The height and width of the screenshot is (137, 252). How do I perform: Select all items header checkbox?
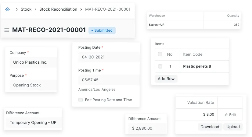click(160, 54)
